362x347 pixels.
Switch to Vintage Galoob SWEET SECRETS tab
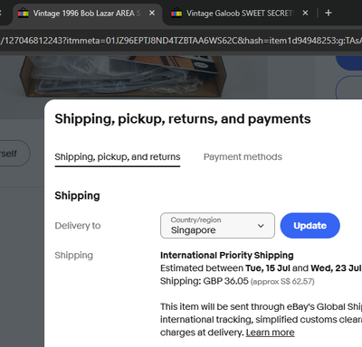240,14
